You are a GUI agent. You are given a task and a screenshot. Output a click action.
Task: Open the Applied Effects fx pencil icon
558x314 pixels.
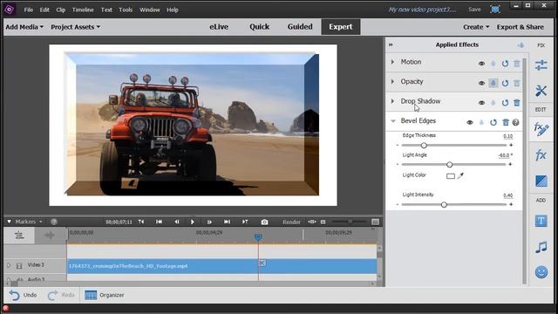point(541,129)
